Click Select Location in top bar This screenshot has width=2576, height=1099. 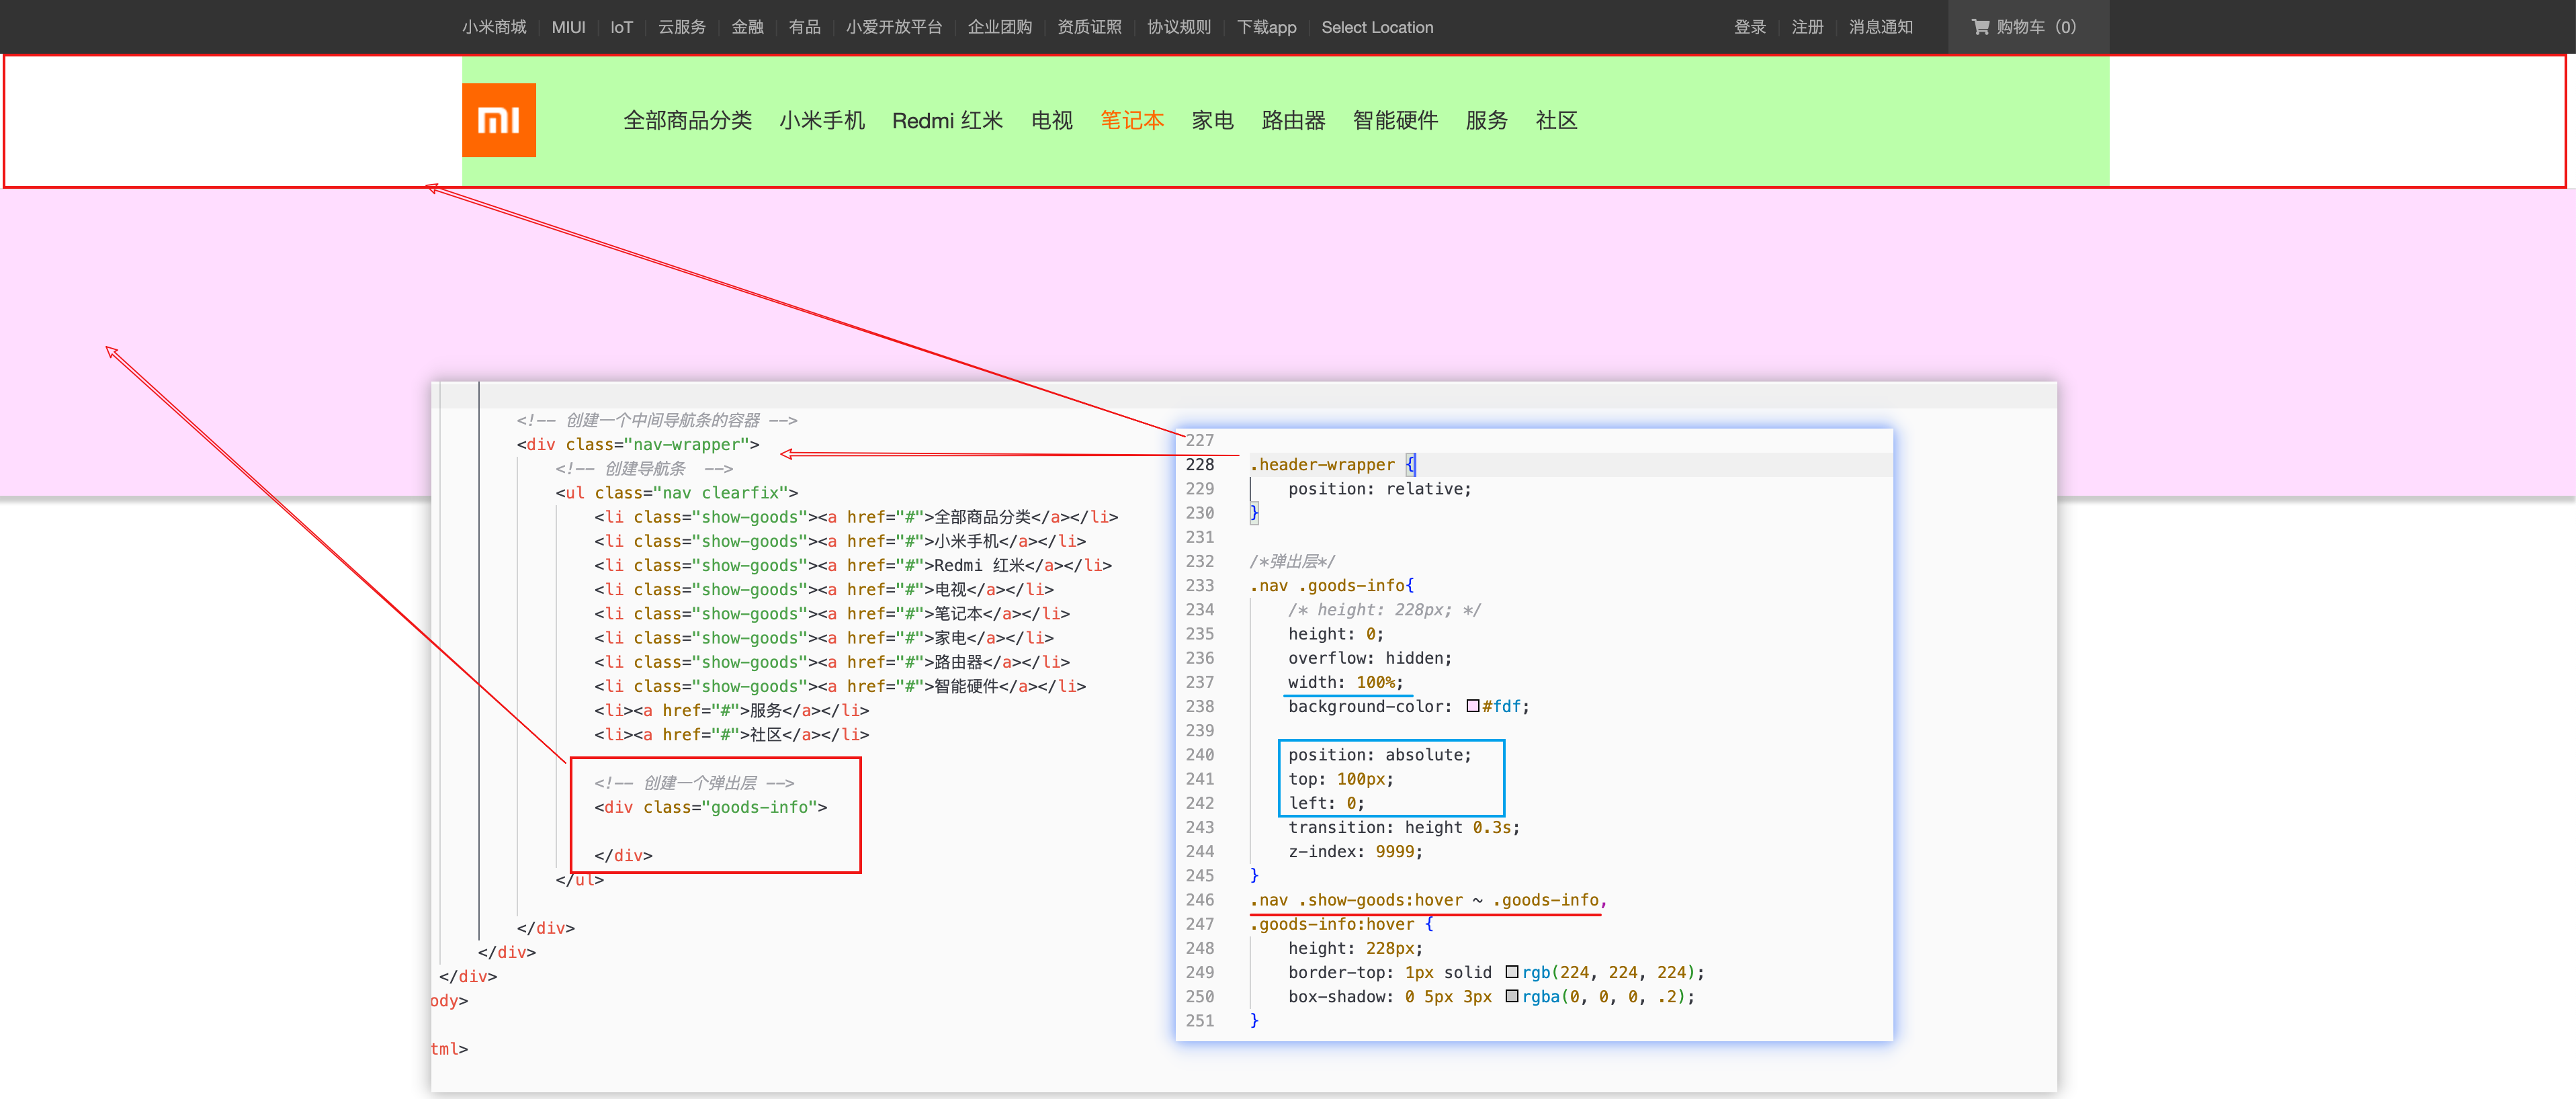(x=1377, y=27)
